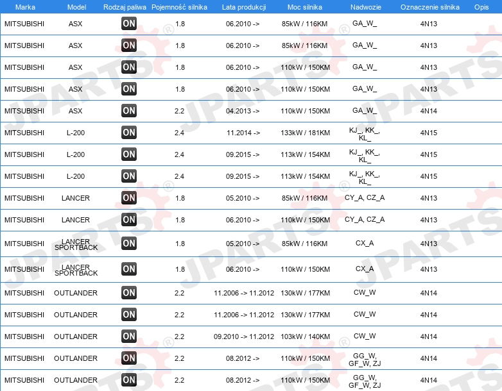Click 1.8 capacity in the LANCER SPORTBACK 85kW row
The image size is (502, 391).
point(180,244)
